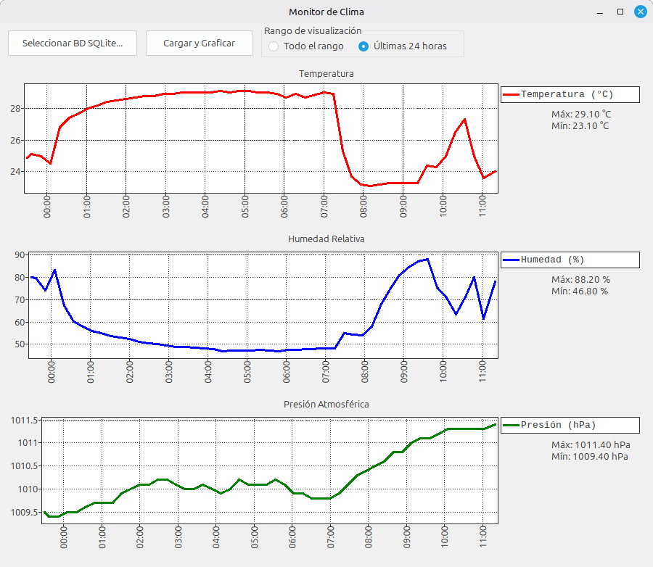Click the Presión (hPa) legend label
Screen dimensions: 653x567
point(558,425)
